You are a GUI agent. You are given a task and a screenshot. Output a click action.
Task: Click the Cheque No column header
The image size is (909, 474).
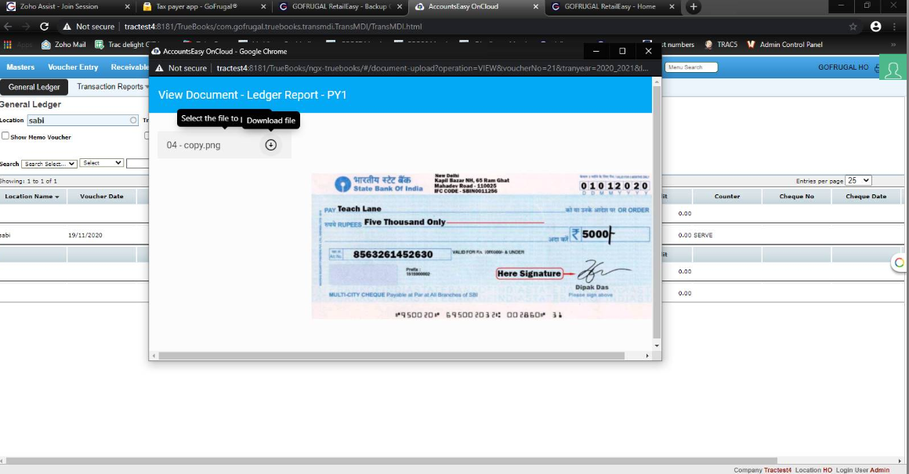click(796, 197)
